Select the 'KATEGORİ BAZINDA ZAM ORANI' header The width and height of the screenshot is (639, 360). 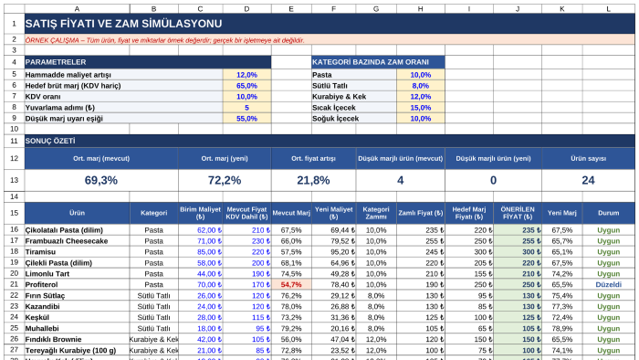click(x=378, y=62)
